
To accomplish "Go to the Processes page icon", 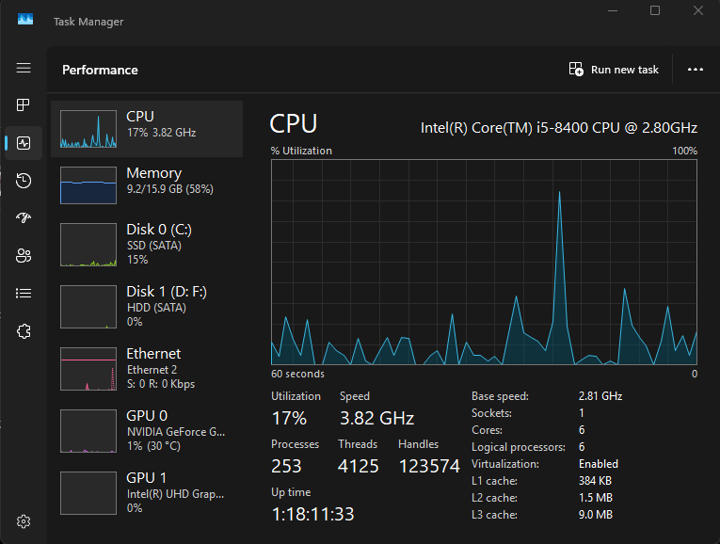I will [x=24, y=105].
